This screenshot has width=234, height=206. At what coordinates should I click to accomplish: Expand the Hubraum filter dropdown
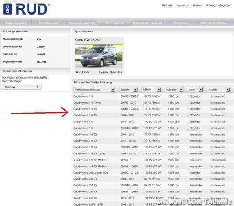point(174,90)
